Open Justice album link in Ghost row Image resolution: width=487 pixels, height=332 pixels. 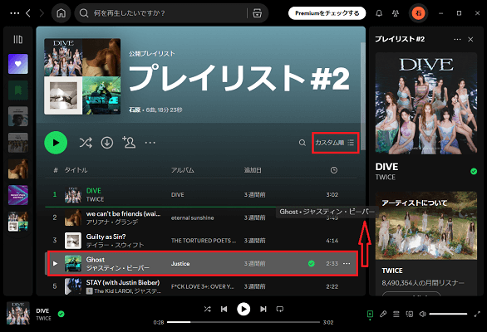click(x=180, y=264)
